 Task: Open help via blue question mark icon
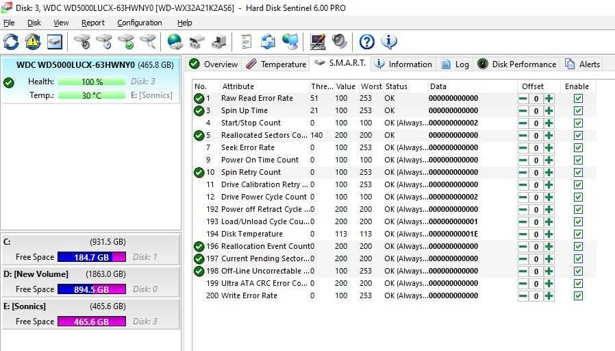[366, 42]
